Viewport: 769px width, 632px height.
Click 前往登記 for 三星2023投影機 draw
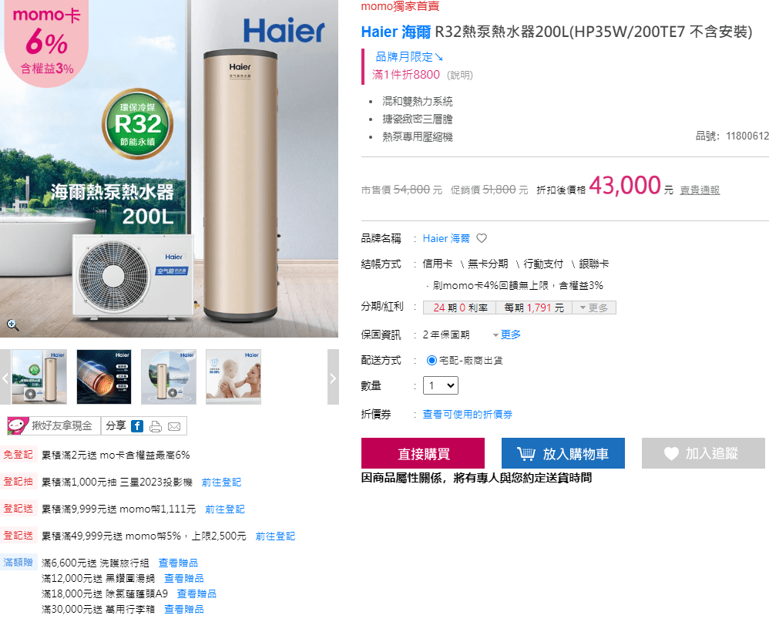coord(221,482)
